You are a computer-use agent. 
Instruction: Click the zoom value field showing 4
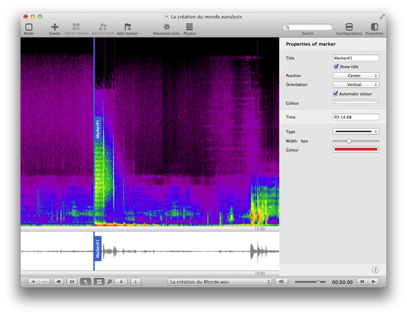121,282
